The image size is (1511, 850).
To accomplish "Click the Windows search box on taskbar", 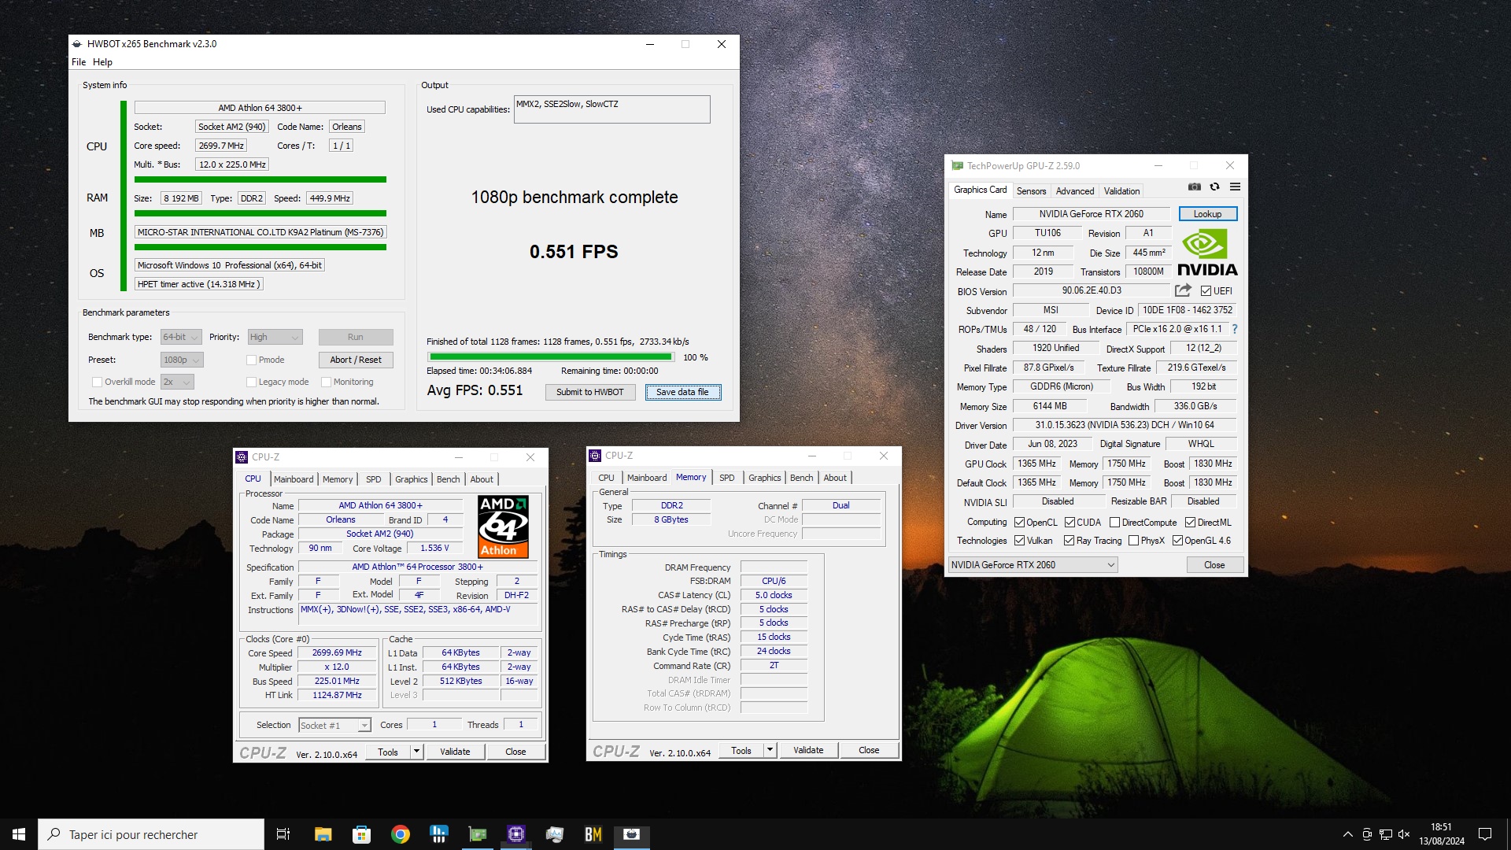I will (x=151, y=834).
